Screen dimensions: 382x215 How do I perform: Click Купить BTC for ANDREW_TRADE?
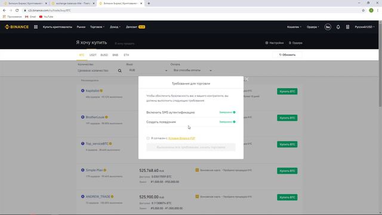(287, 197)
